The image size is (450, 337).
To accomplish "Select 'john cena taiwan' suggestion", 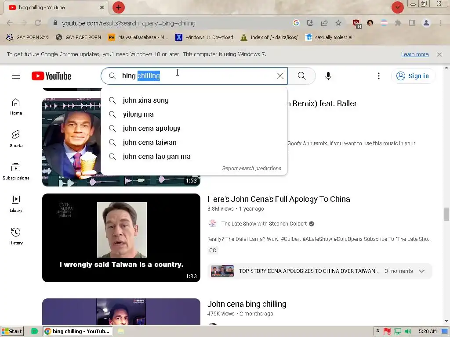I will [194, 143].
